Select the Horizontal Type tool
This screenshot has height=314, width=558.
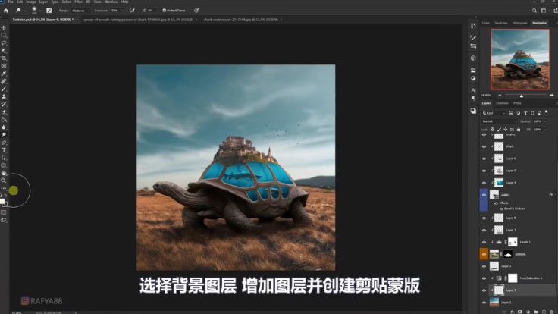click(4, 150)
